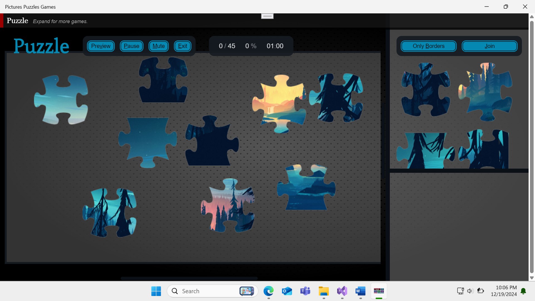Pause the puzzle game
Viewport: 535px width, 301px height.
[131, 46]
